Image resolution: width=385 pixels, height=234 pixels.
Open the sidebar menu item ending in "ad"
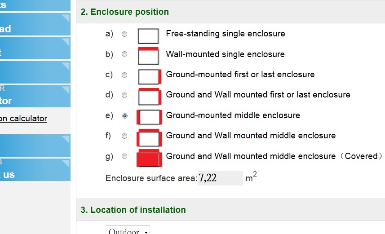(35, 25)
